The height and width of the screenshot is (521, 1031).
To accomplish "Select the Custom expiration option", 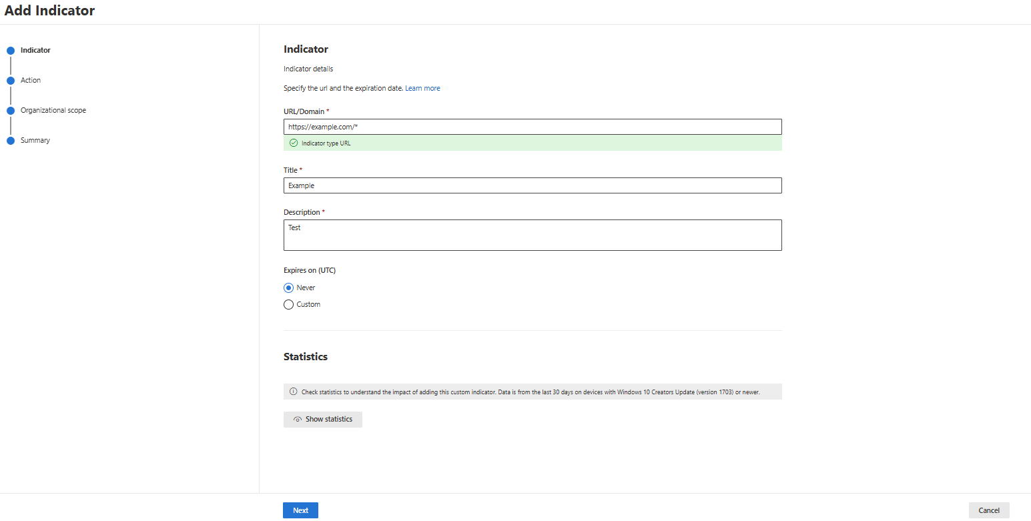I will [289, 305].
